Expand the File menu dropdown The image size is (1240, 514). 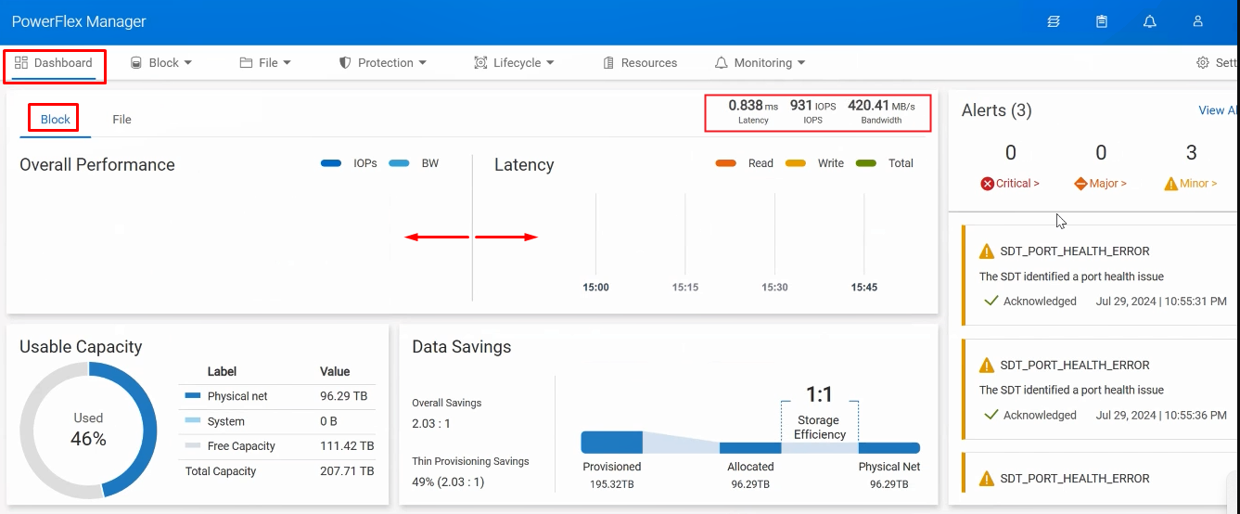[265, 63]
